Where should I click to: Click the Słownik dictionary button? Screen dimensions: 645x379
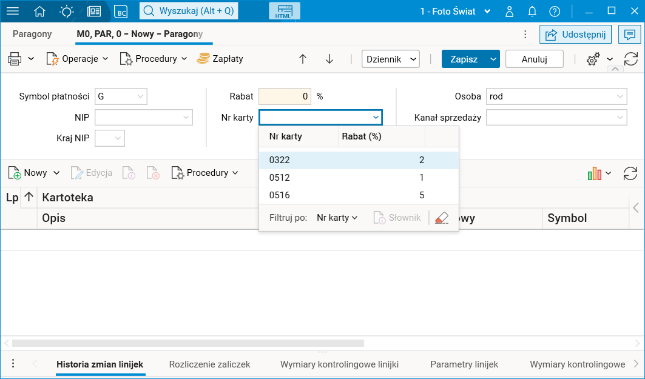[397, 218]
